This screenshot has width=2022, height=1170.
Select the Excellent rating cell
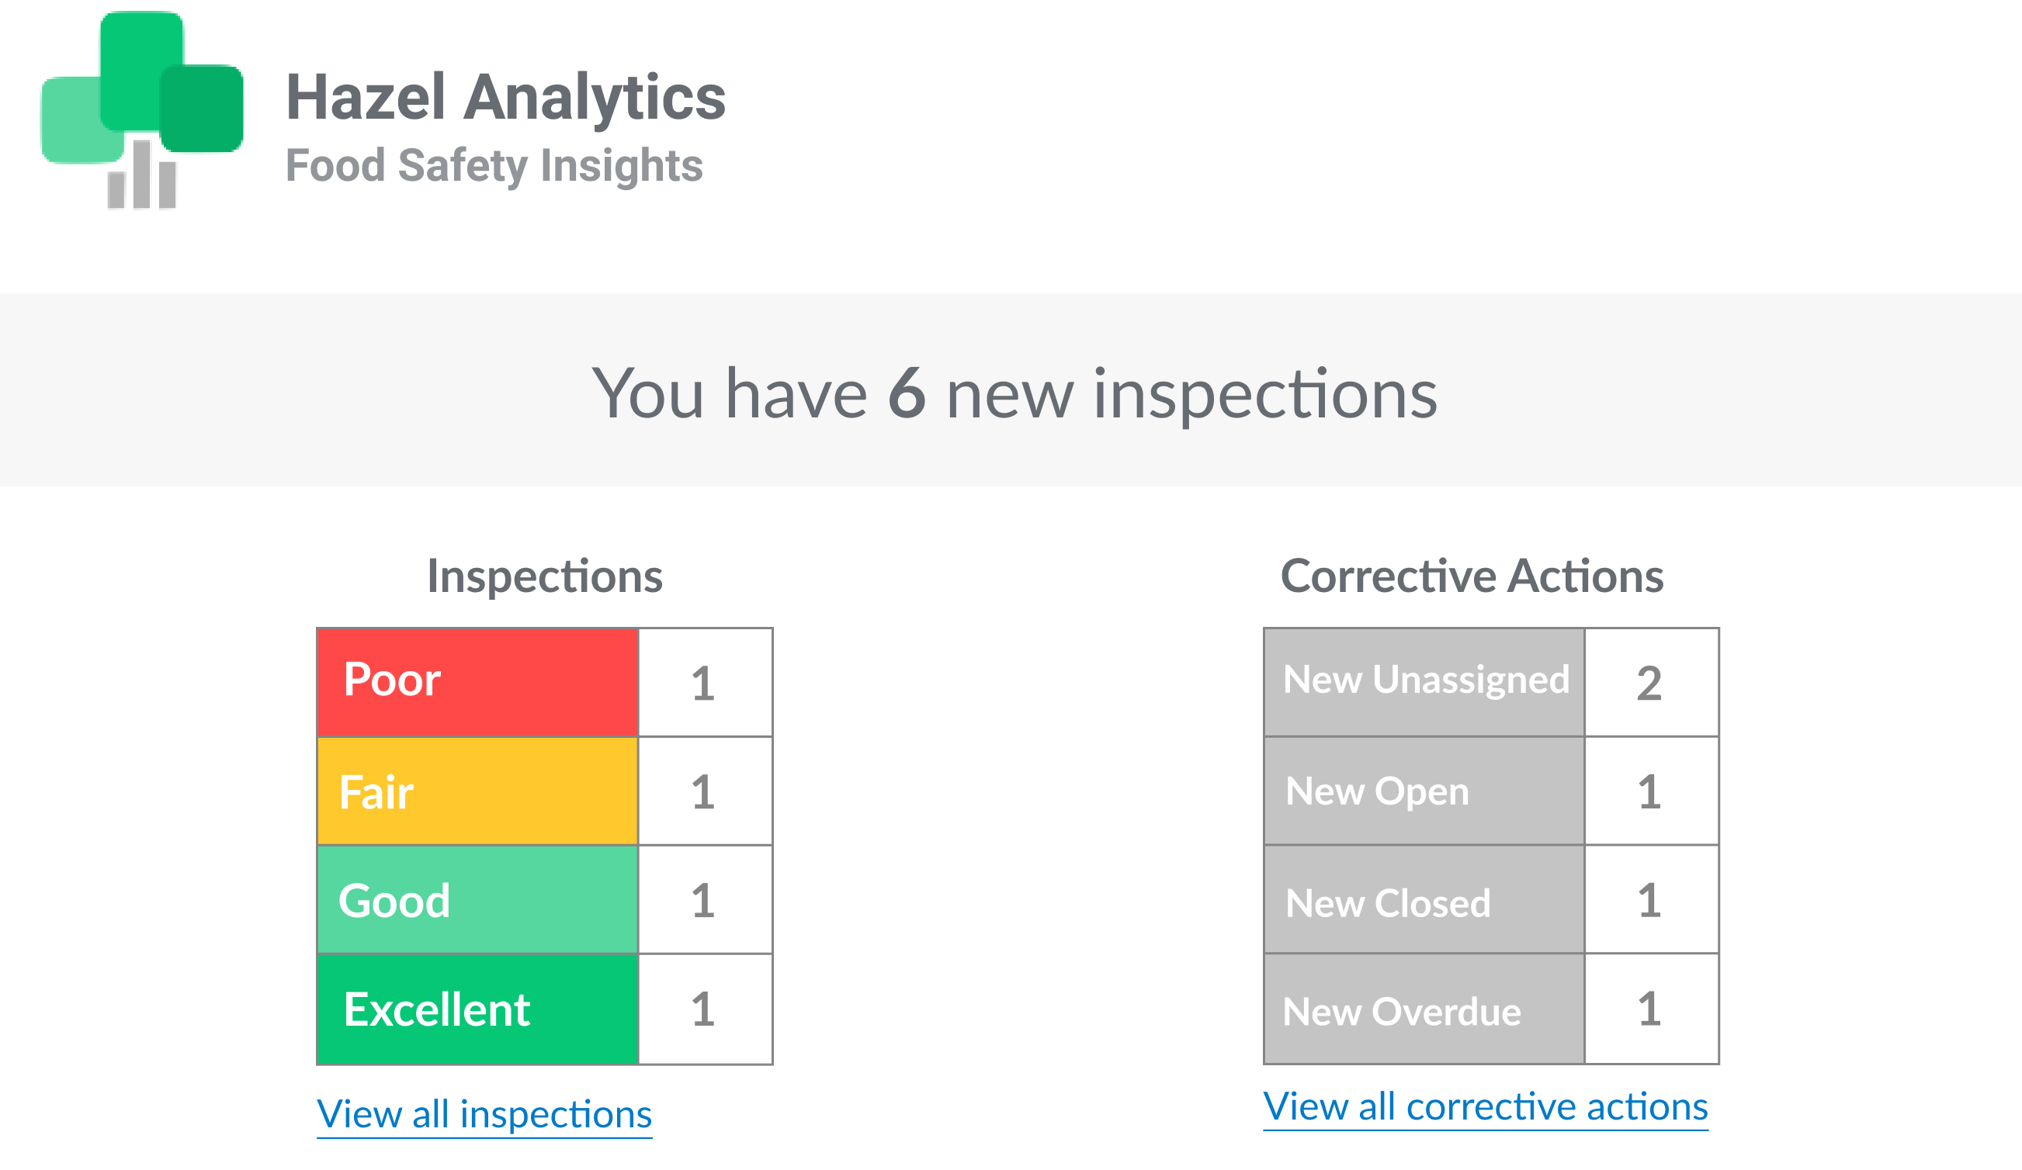(477, 1009)
